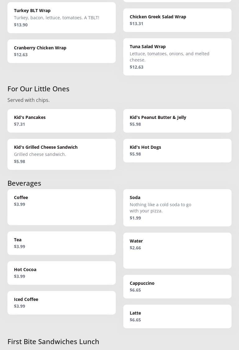Image resolution: width=239 pixels, height=350 pixels.
Task: Select the Water beverage card
Action: coord(177,251)
